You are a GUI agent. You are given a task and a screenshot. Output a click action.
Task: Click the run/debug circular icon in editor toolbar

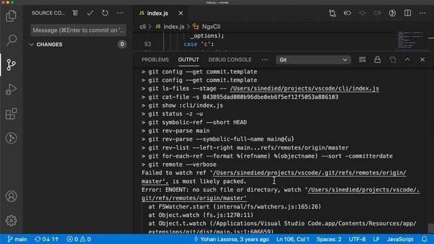tap(392, 13)
